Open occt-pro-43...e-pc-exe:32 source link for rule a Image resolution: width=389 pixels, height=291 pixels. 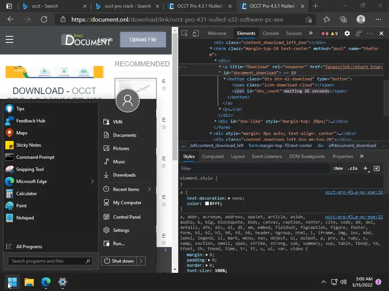(x=354, y=192)
